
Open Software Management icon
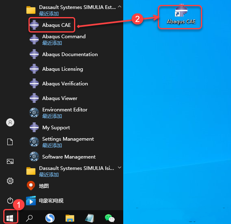coord(34,157)
